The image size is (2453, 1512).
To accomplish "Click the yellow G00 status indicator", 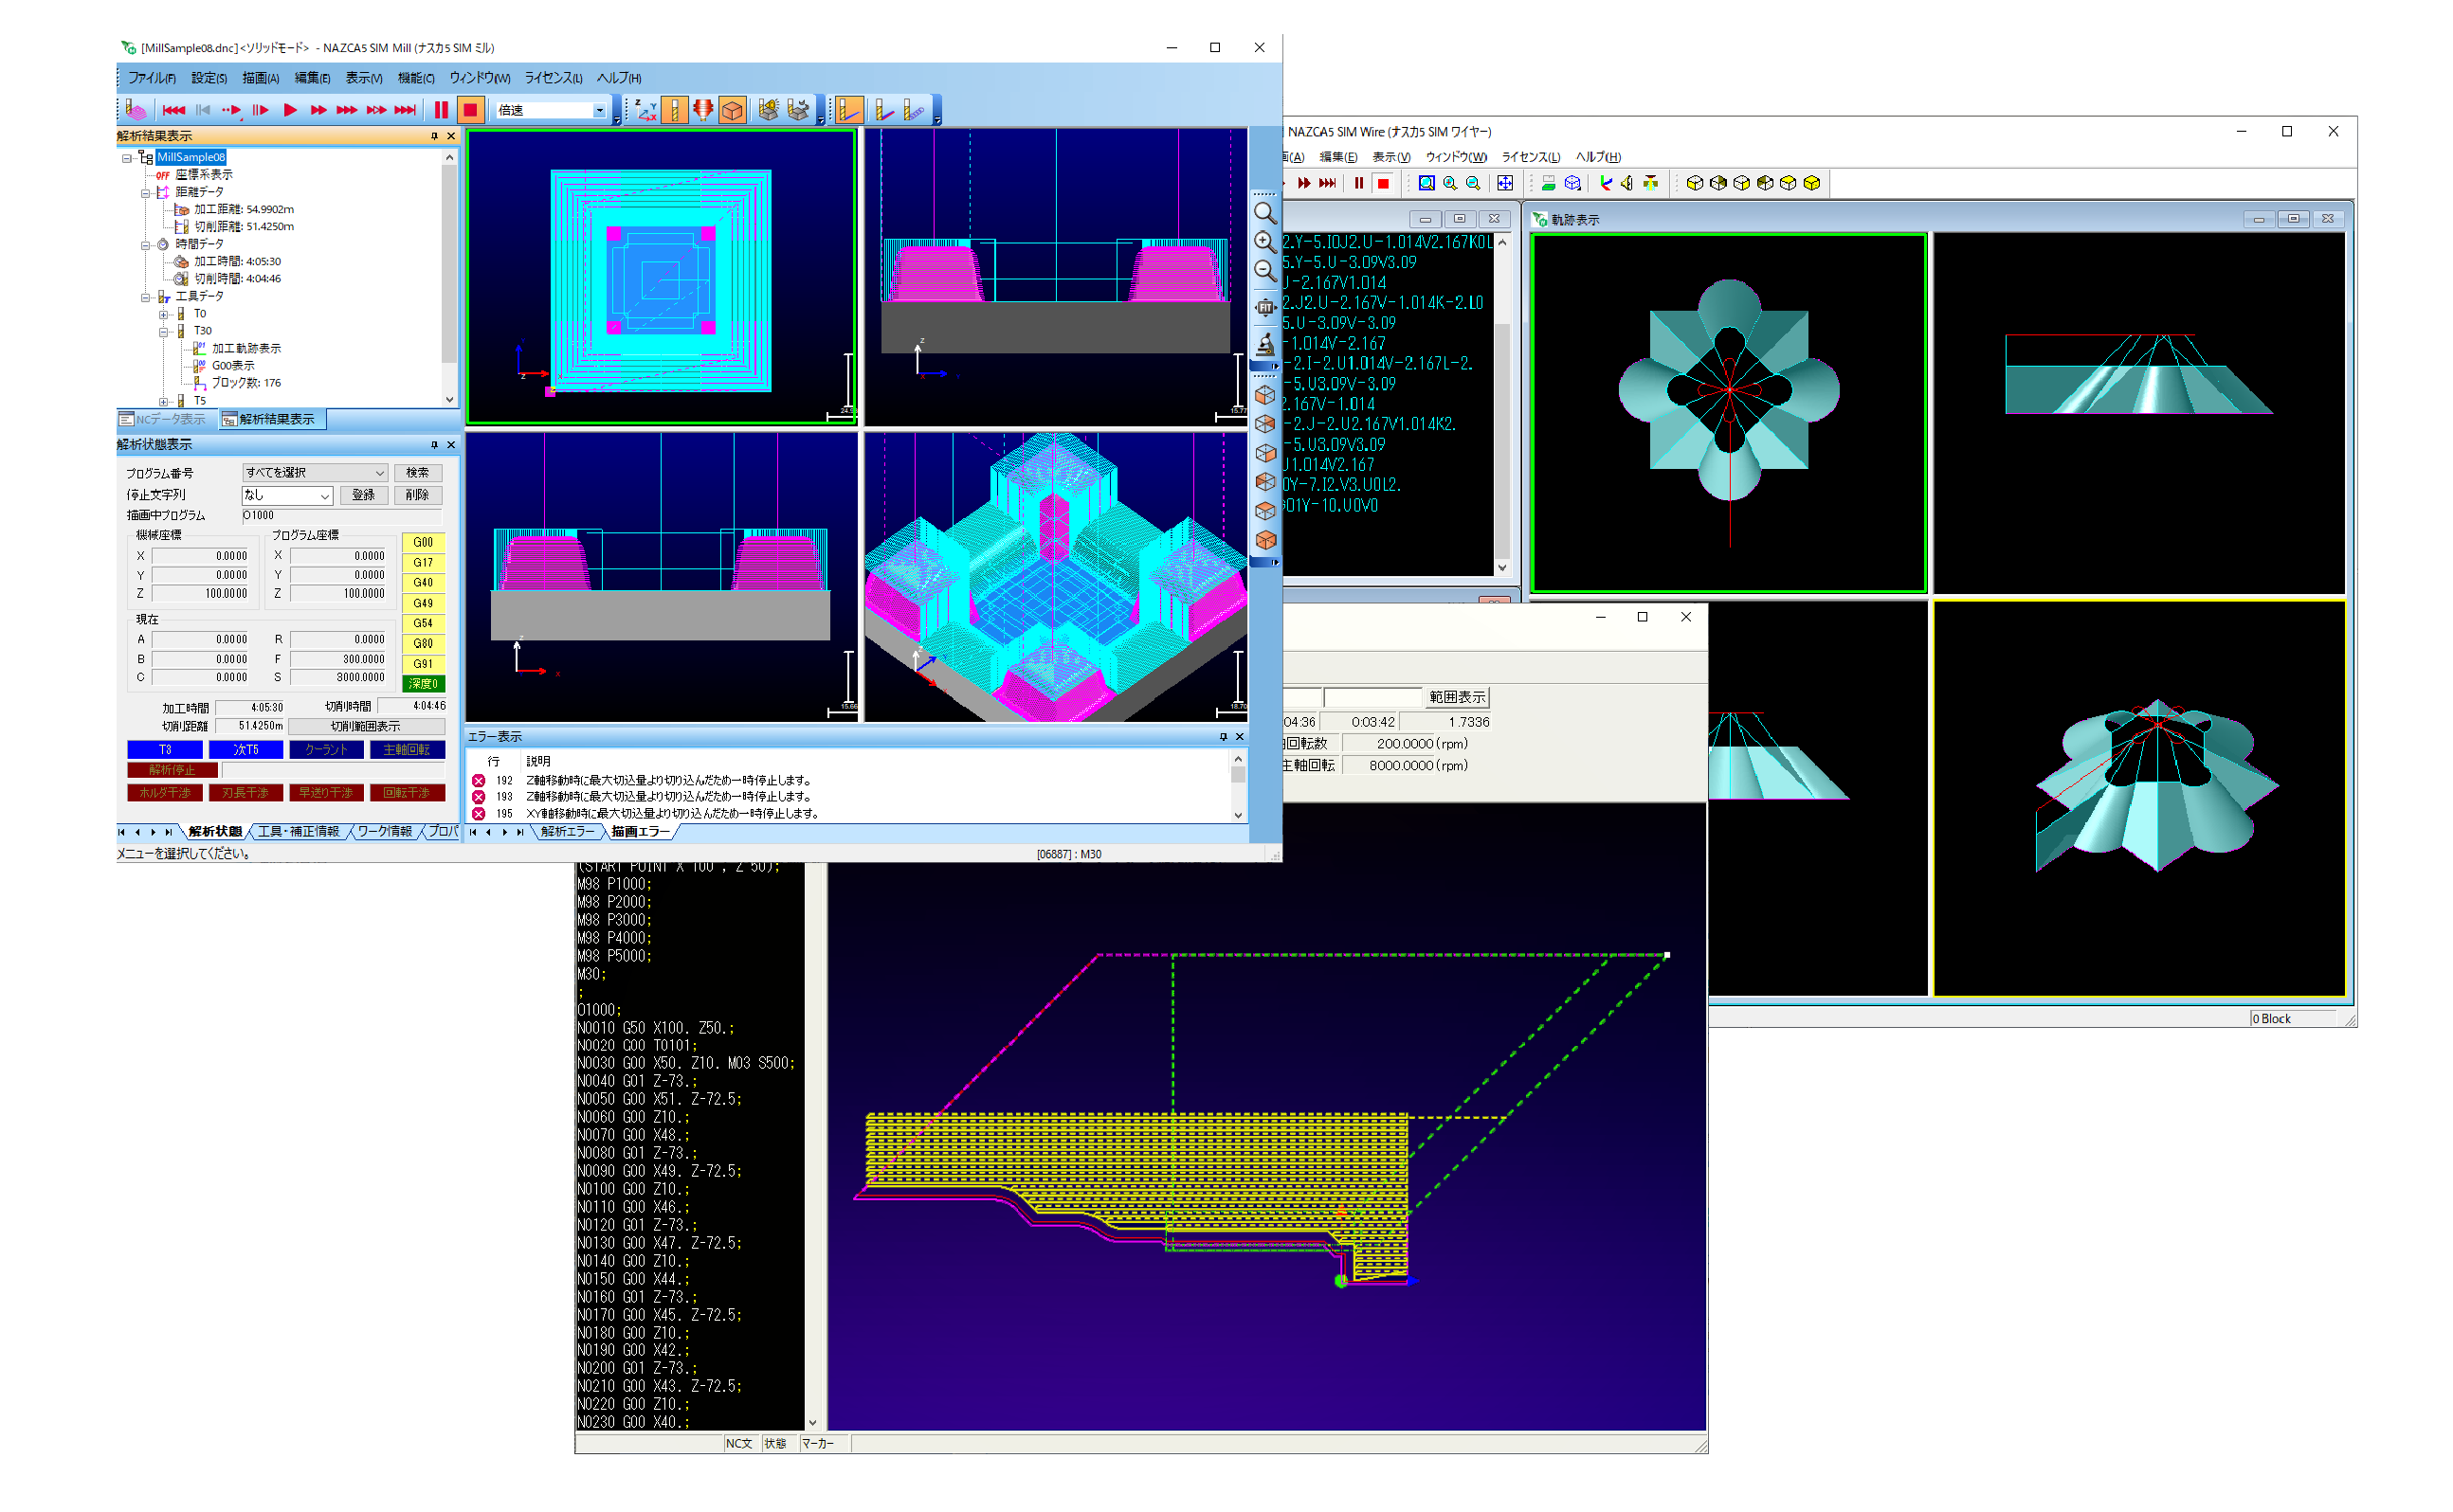I will click(x=423, y=543).
